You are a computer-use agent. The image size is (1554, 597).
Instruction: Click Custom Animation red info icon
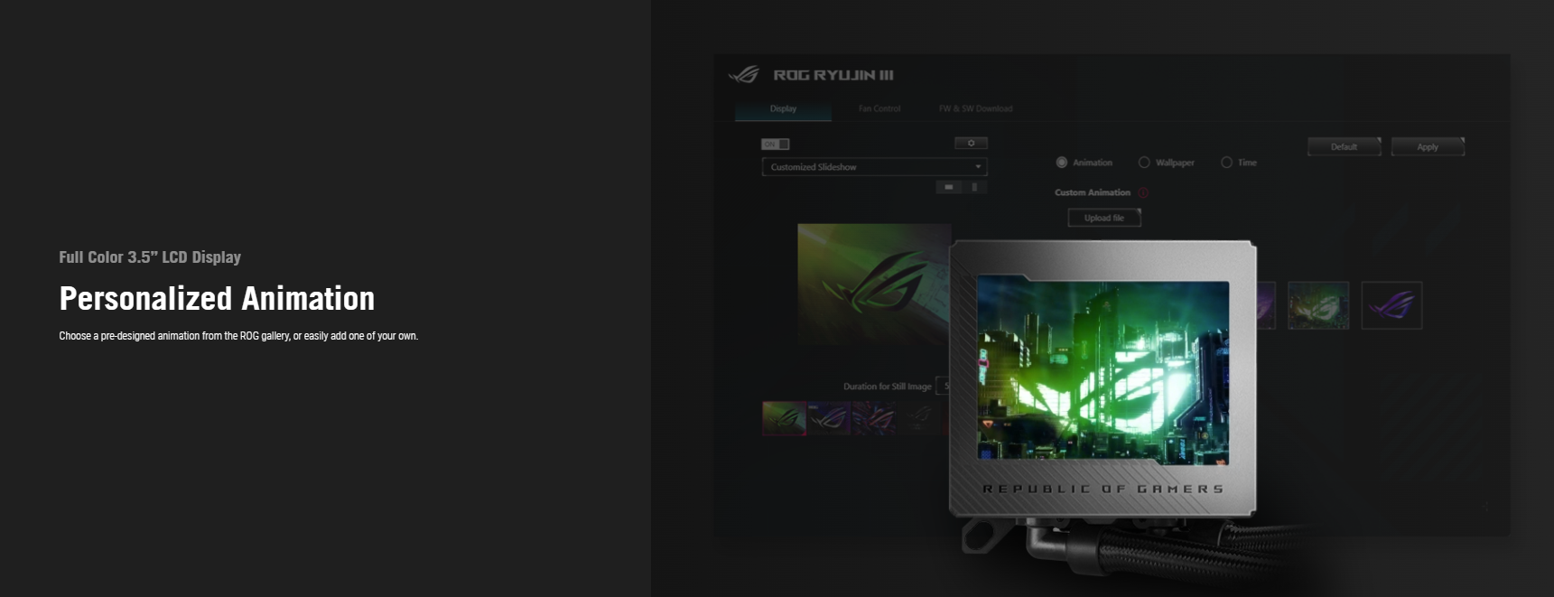pyautogui.click(x=1143, y=192)
